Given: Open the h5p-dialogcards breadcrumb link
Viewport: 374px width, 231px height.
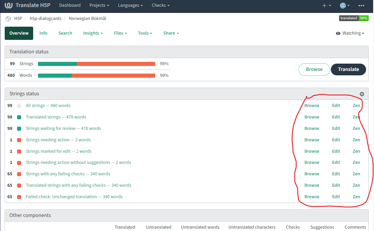Looking at the screenshot, I should 46,18.
